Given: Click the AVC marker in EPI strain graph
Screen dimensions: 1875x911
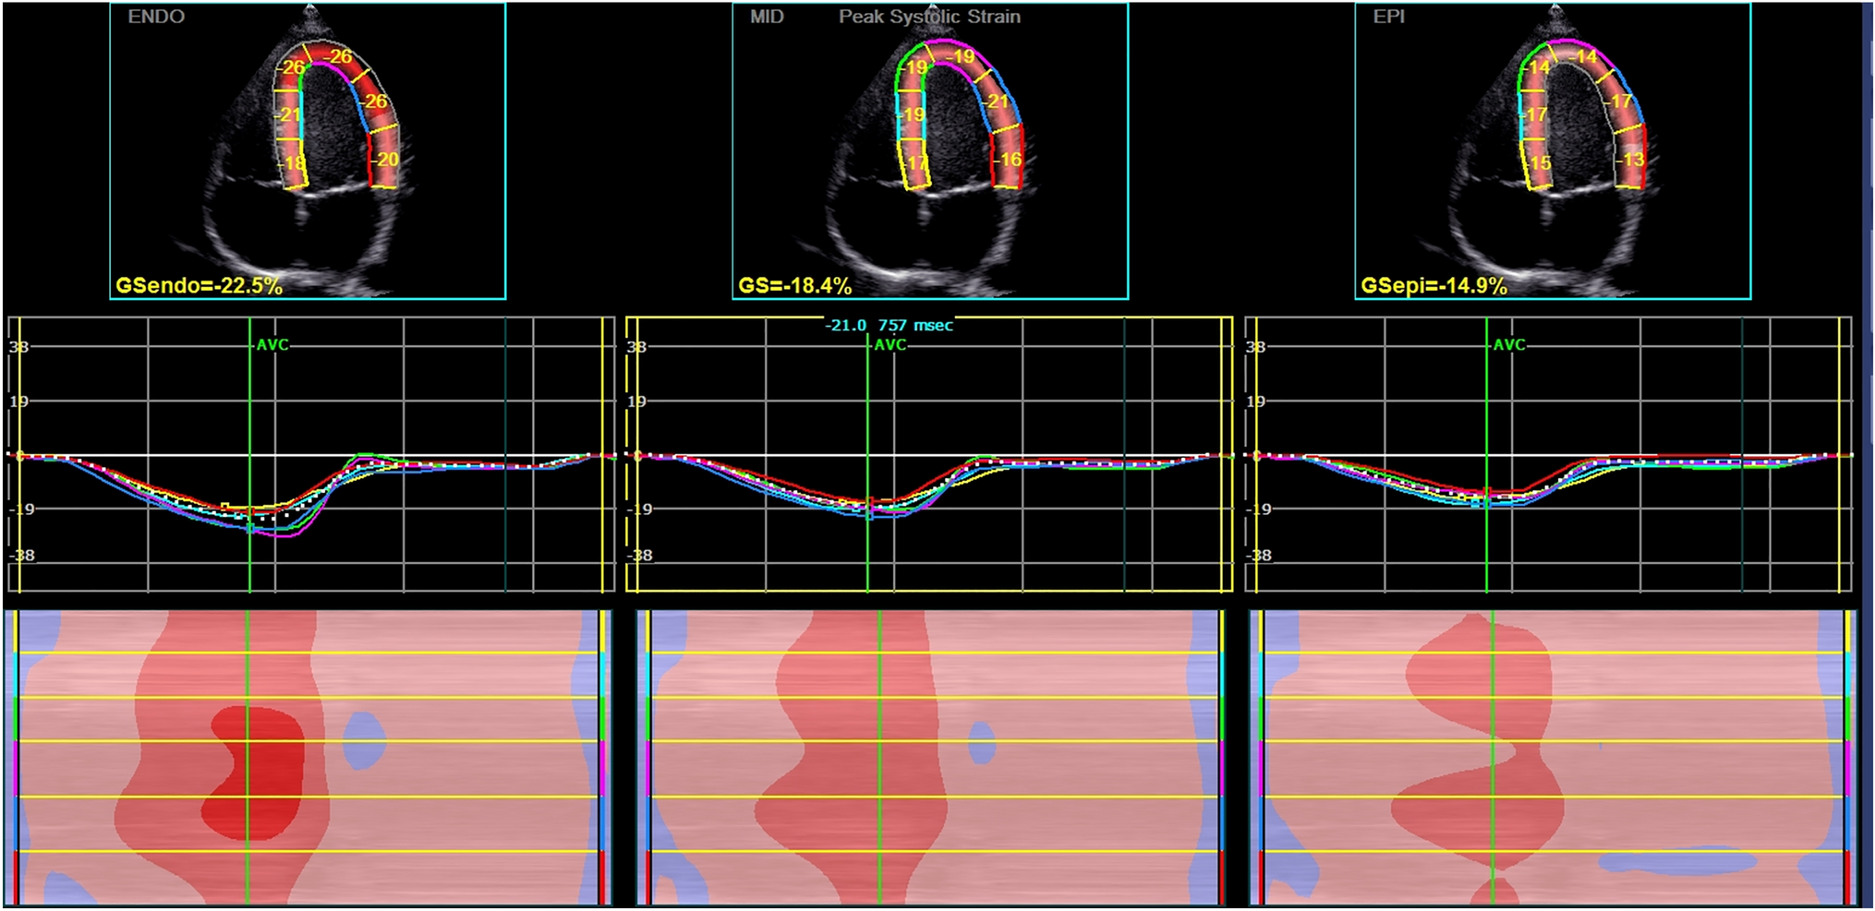Looking at the screenshot, I should (1509, 344).
